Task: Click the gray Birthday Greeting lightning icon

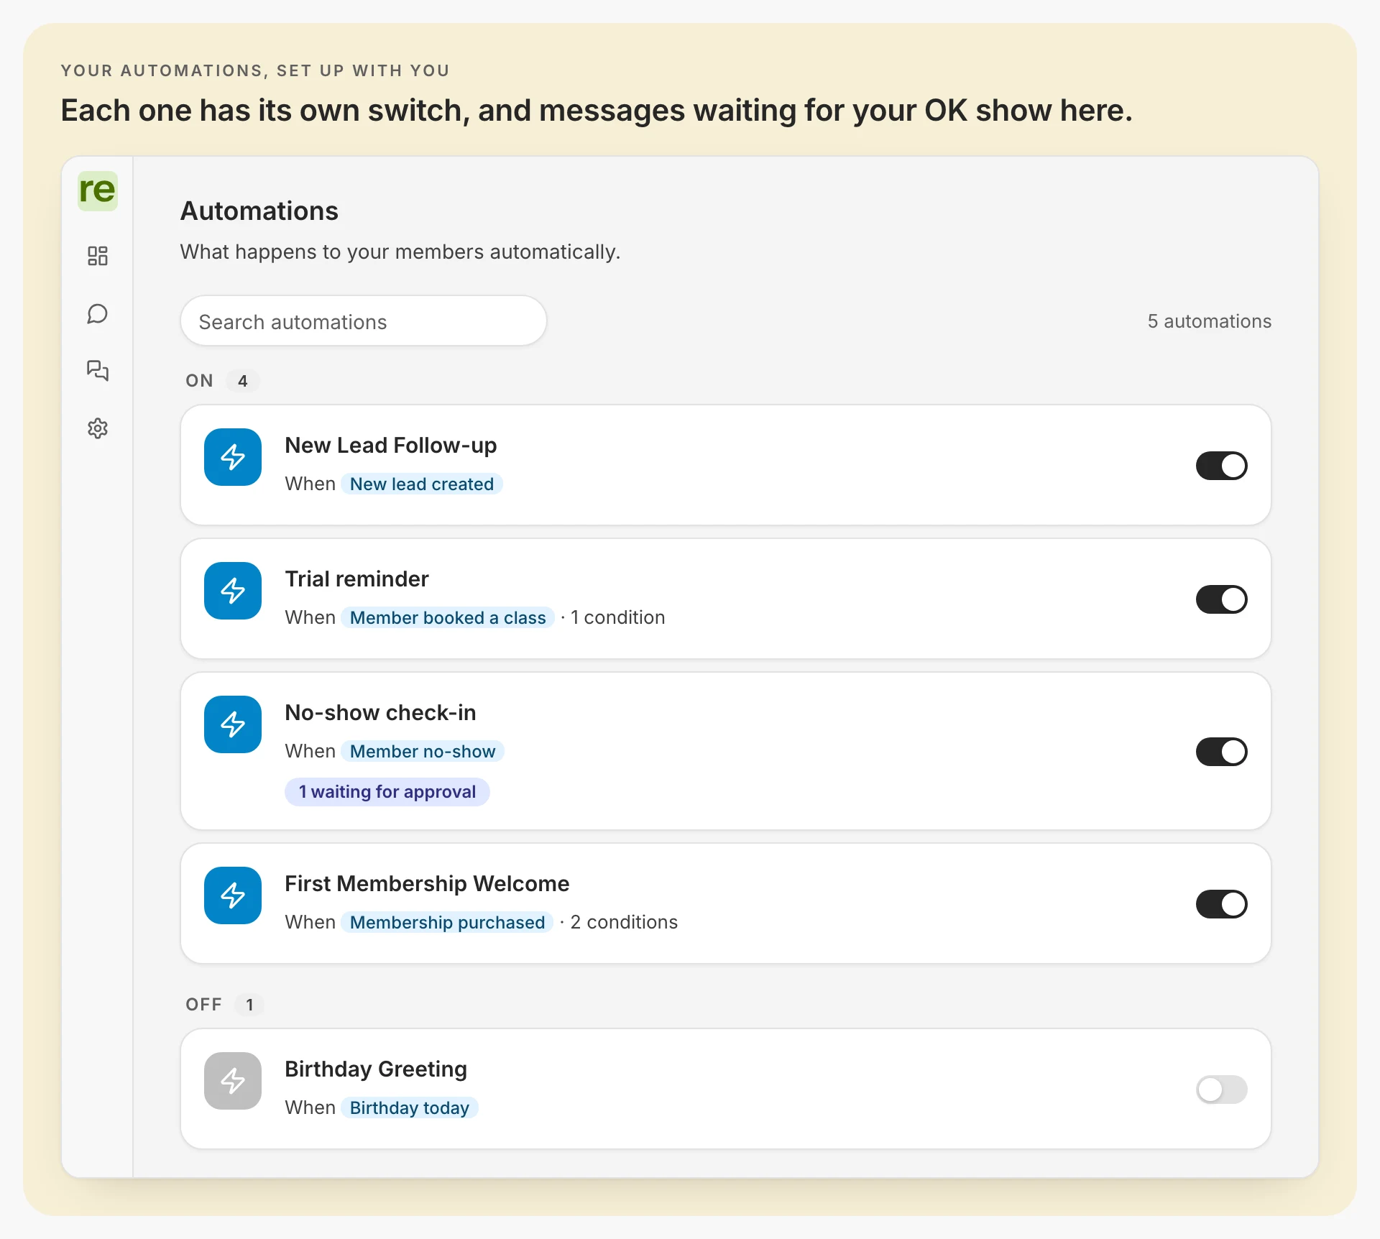Action: (x=233, y=1081)
